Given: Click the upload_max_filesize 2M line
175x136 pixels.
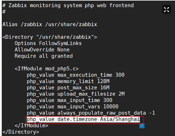Looking at the screenshot, I should [76, 94].
